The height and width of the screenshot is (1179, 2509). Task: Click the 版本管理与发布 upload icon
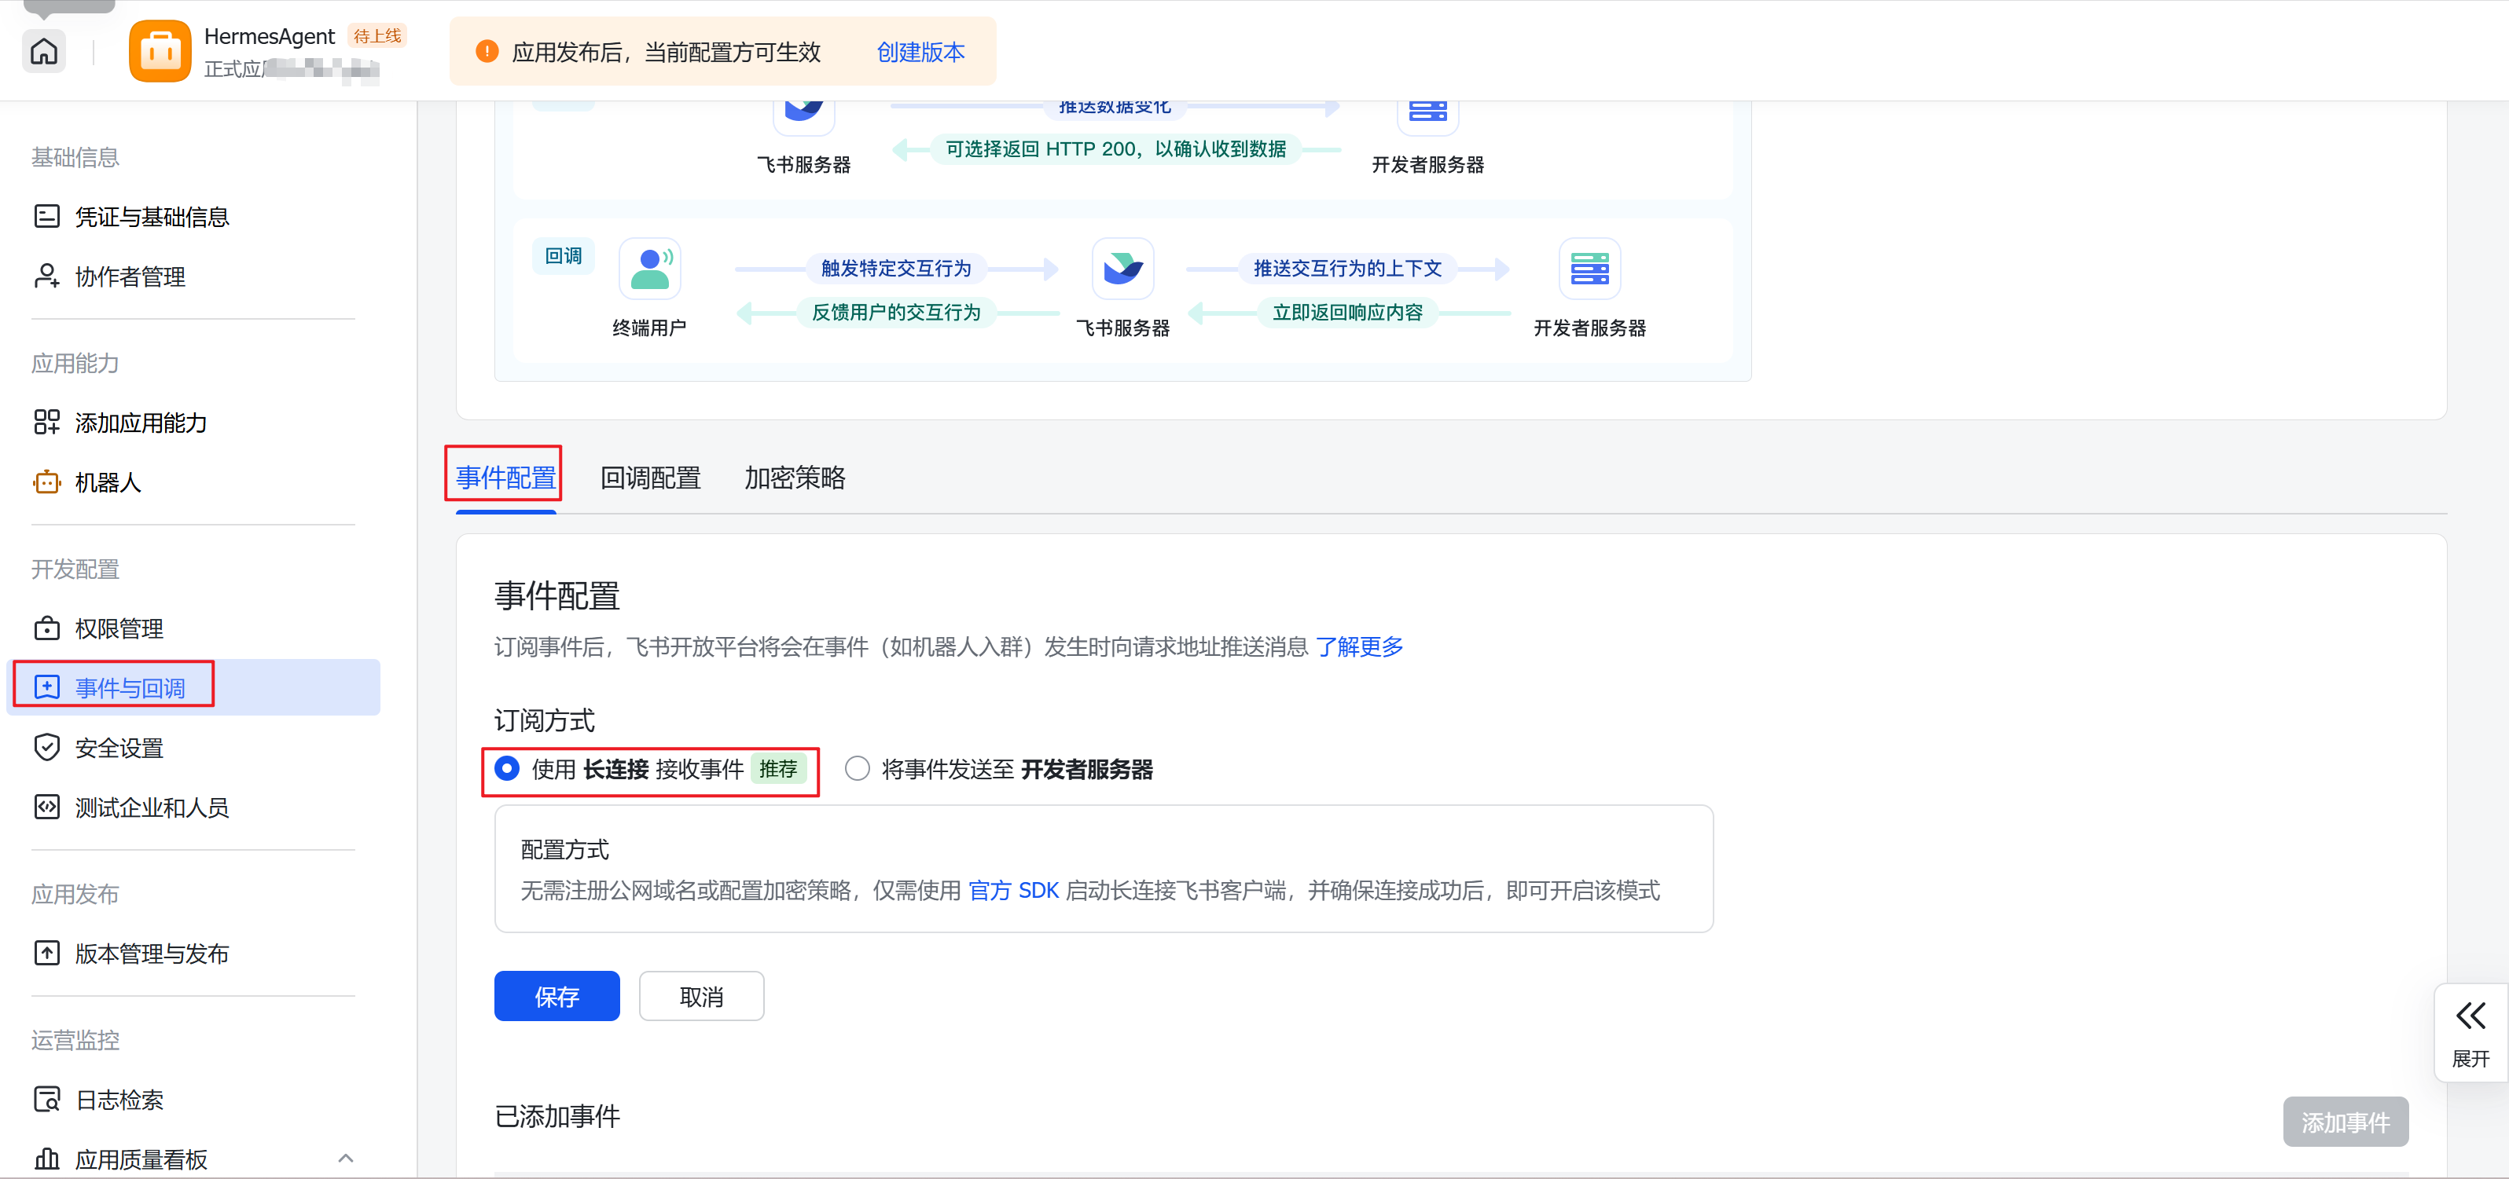[x=46, y=953]
